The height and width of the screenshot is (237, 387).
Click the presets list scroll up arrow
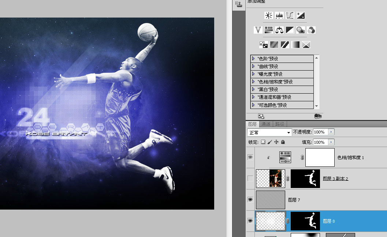(x=317, y=58)
